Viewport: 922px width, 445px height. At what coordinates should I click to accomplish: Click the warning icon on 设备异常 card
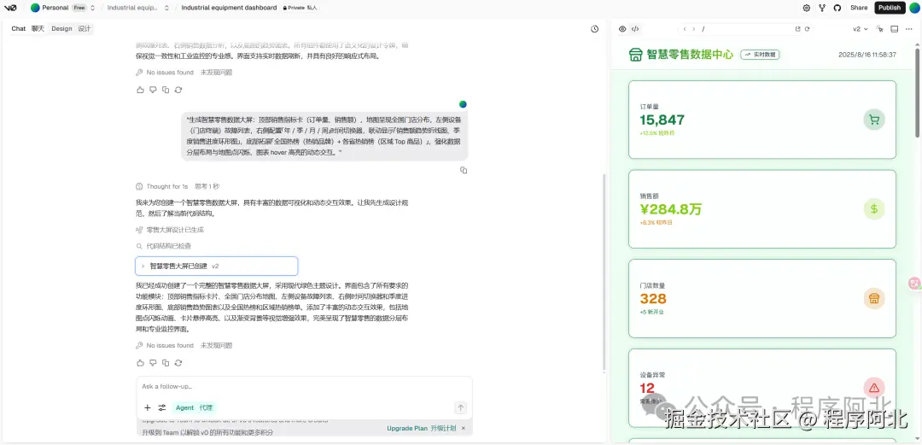click(x=874, y=387)
